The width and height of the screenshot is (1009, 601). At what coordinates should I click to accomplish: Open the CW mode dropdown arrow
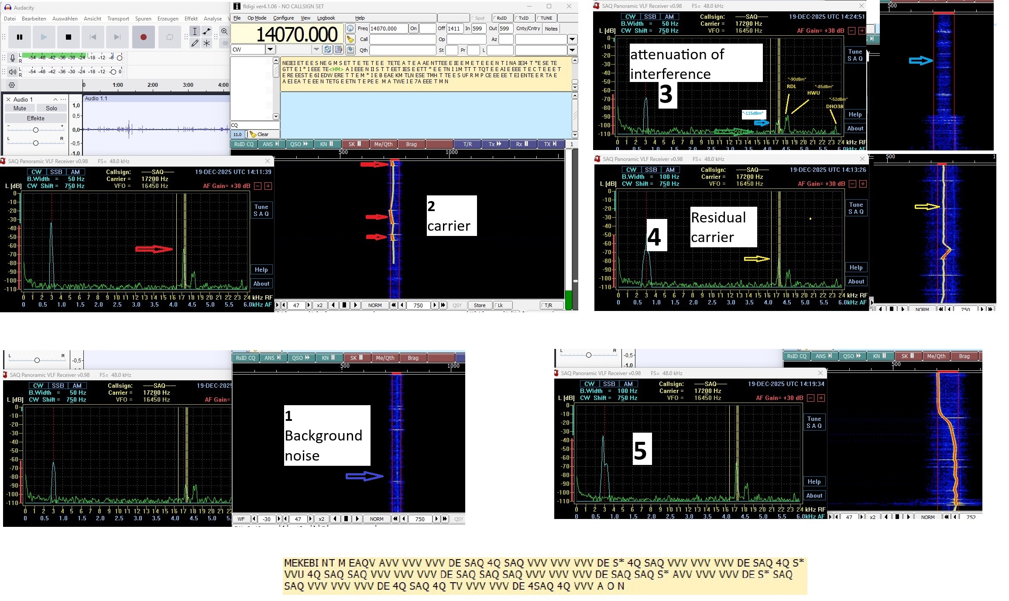pos(270,49)
